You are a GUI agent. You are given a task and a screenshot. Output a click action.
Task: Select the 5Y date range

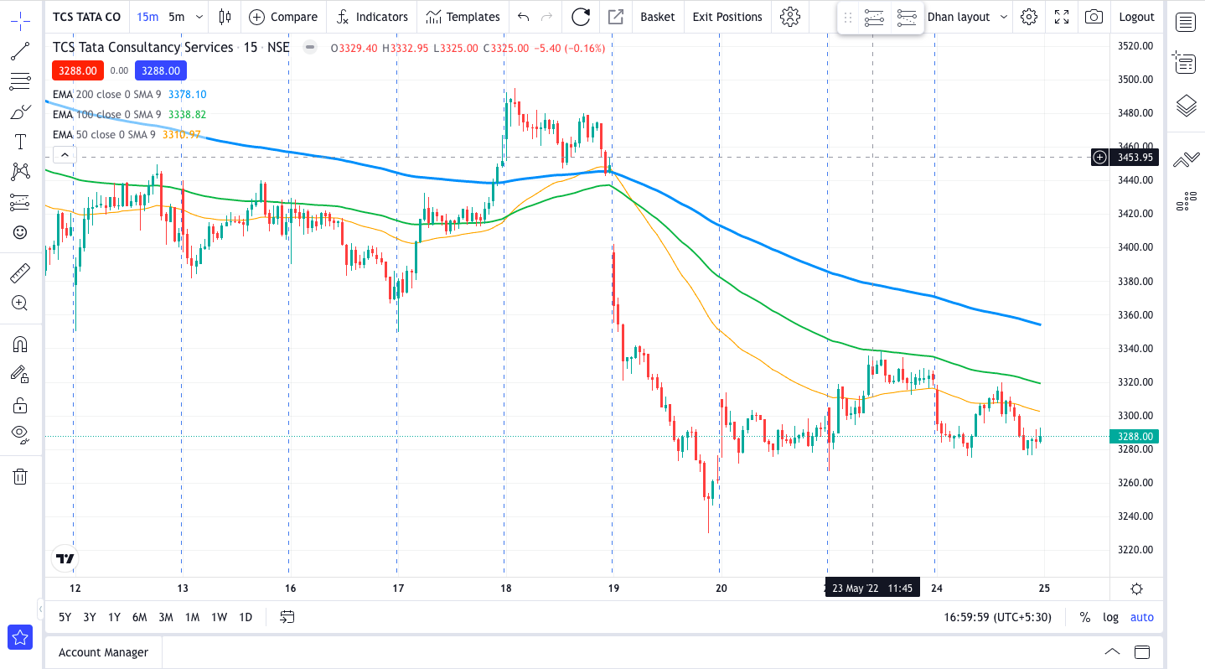coord(65,617)
